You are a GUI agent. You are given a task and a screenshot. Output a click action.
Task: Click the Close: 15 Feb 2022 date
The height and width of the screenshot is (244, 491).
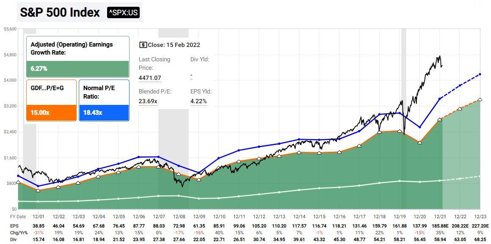pyautogui.click(x=174, y=45)
